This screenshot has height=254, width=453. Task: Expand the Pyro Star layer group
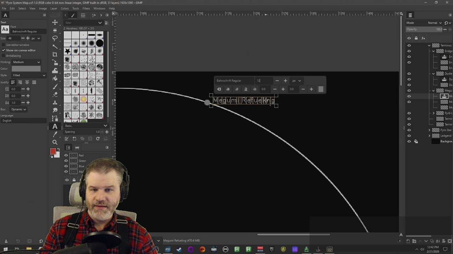point(429,130)
